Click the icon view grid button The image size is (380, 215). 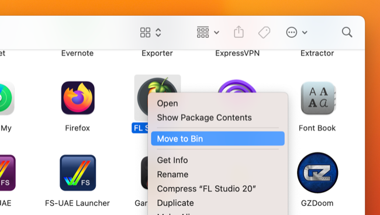point(145,33)
